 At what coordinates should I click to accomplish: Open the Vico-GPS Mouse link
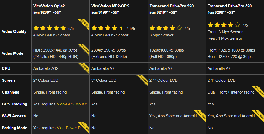point(72,104)
